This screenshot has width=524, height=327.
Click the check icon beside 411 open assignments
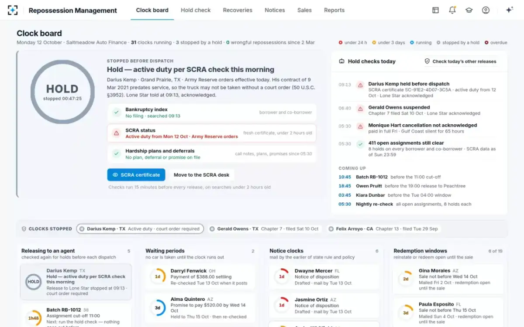[360, 144]
